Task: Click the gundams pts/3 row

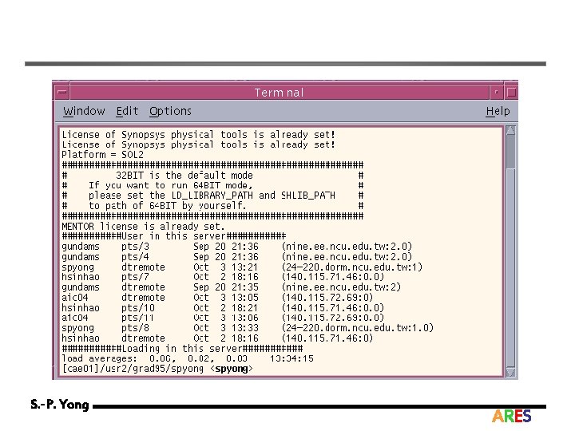Action: point(237,247)
